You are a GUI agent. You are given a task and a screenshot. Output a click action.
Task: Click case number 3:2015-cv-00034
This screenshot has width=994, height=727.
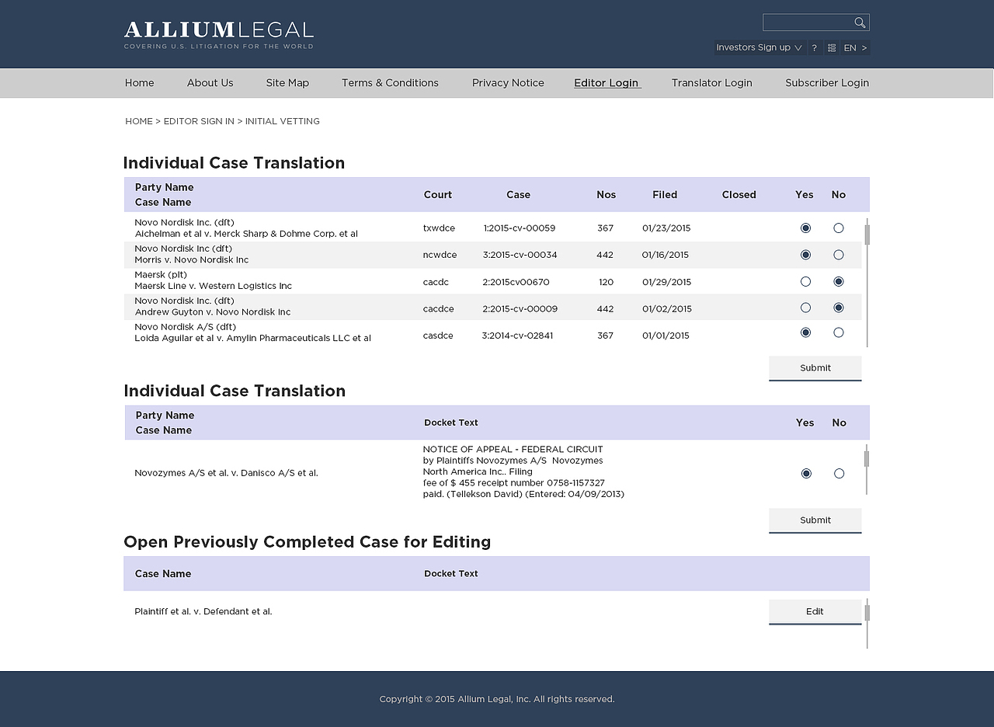click(x=520, y=255)
